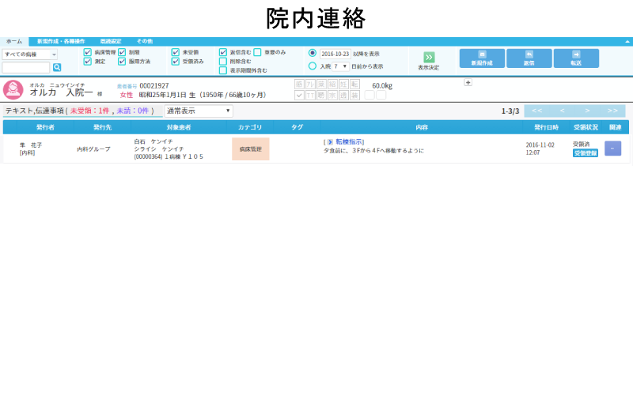The image size is (633, 395).
Task: Open the 通常表示 display mode dropdown
Action: tap(199, 111)
